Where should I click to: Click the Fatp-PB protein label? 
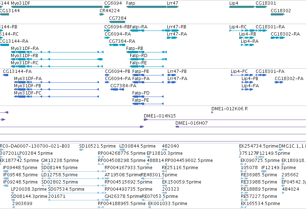coord(141,71)
